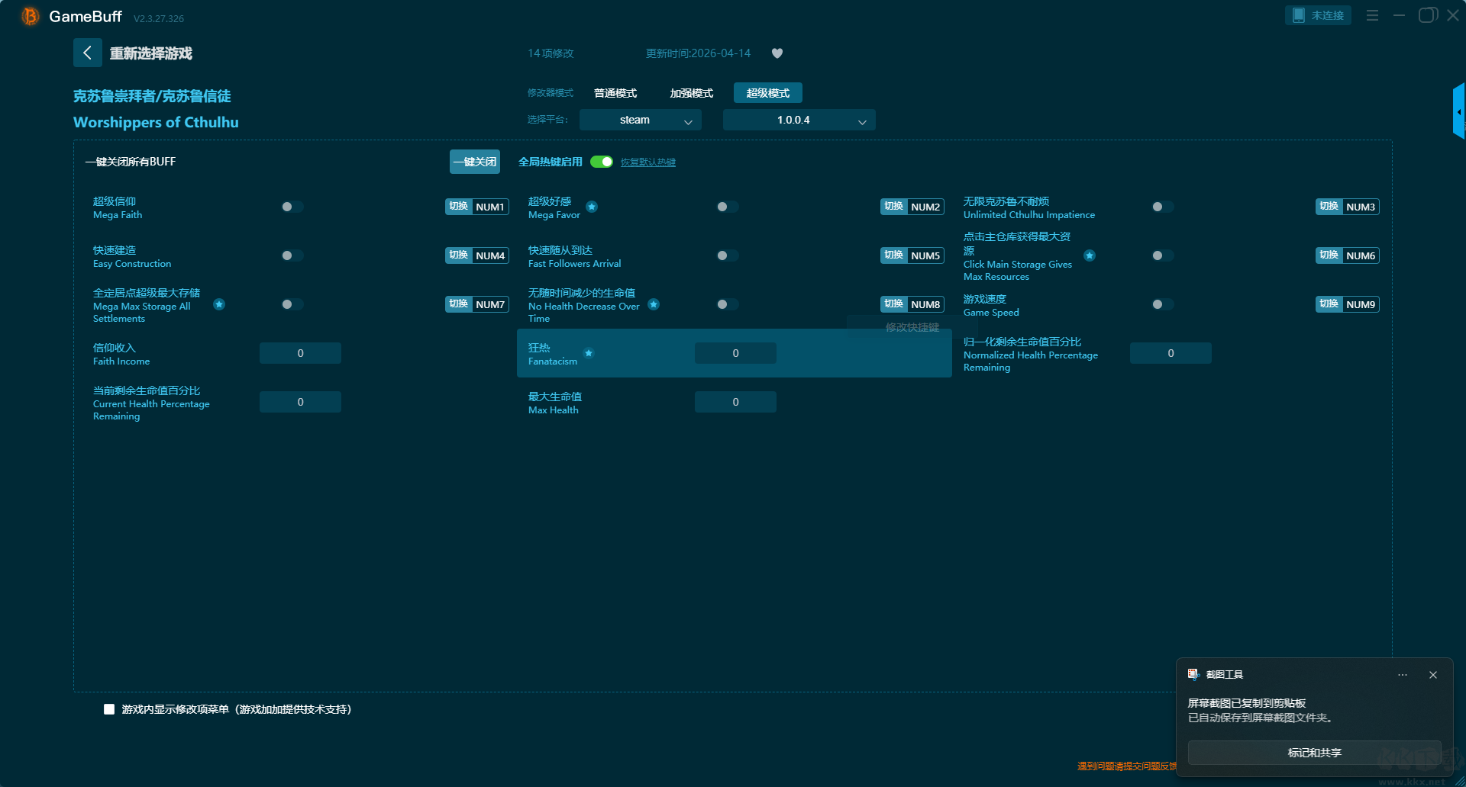Click the NUM3 hotkey for Unlimited Cthulhu Impatience

pos(1348,207)
